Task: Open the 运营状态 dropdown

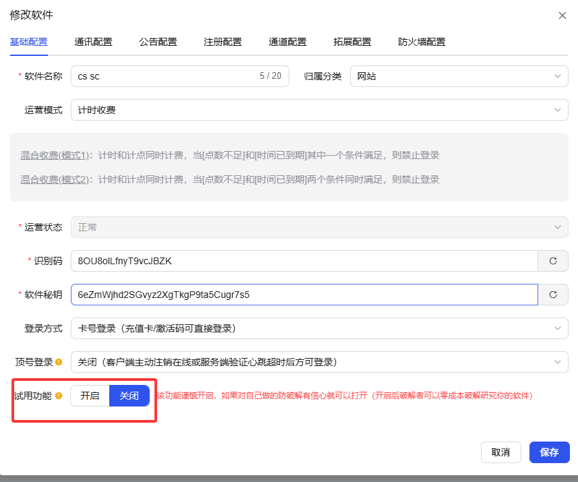Action: click(x=319, y=227)
